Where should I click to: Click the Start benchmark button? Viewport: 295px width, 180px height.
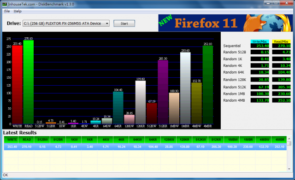click(x=124, y=23)
